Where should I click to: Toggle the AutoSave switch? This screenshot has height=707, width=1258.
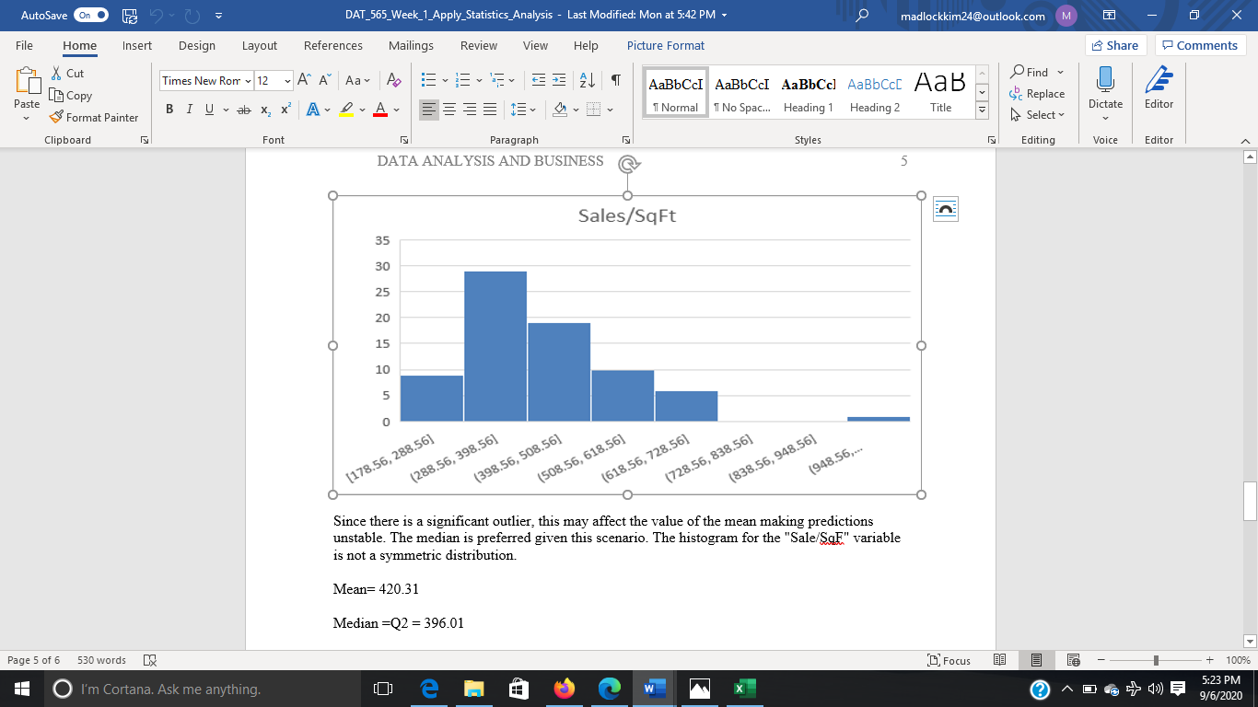90,16
